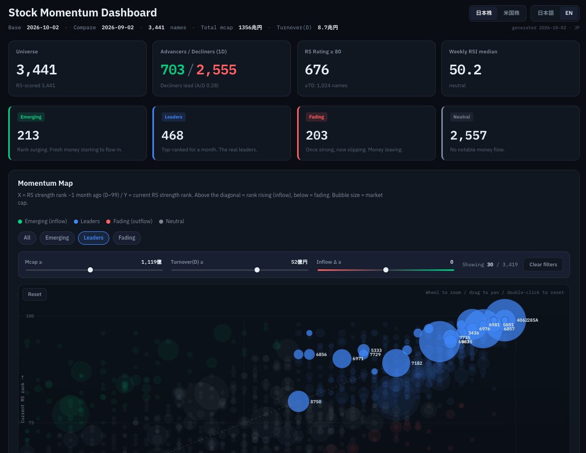Open the Leaders summary card
Image resolution: width=586 pixels, height=453 pixels.
pyautogui.click(x=222, y=133)
